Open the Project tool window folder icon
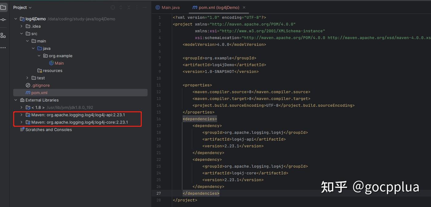The height and width of the screenshot is (207, 431). point(3,8)
